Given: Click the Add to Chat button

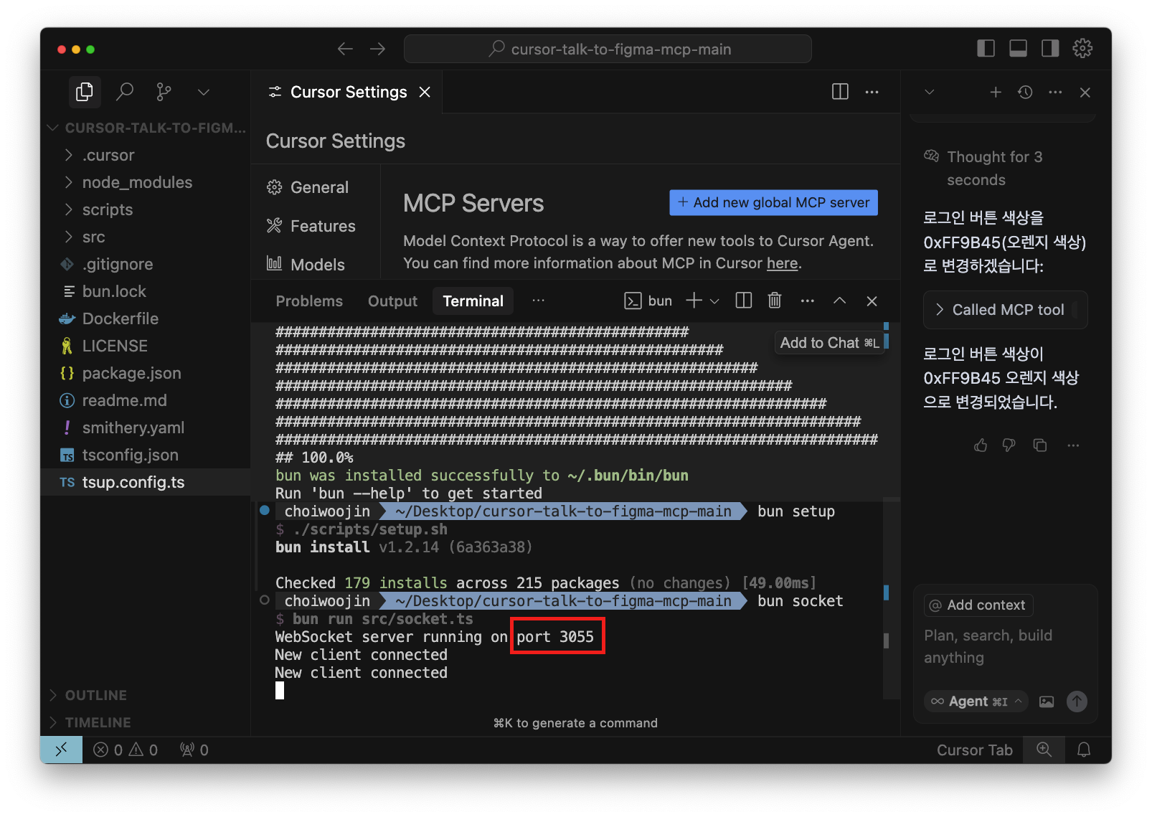Looking at the screenshot, I should (829, 343).
